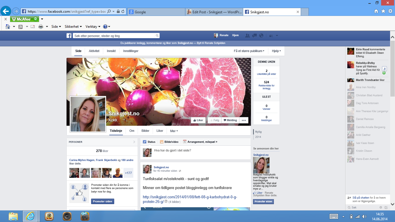Screen dimensions: 395x222
Task: Click the Facebook search field at the top
Action: pos(114,36)
